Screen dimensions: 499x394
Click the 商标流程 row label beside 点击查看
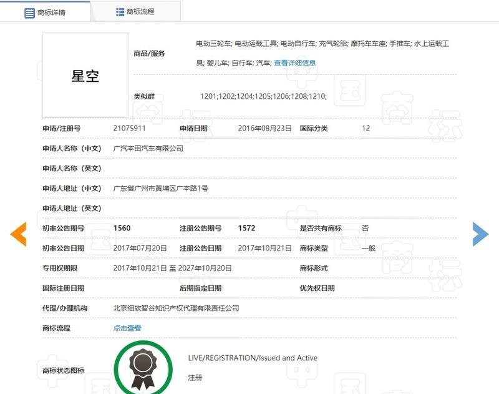point(56,328)
